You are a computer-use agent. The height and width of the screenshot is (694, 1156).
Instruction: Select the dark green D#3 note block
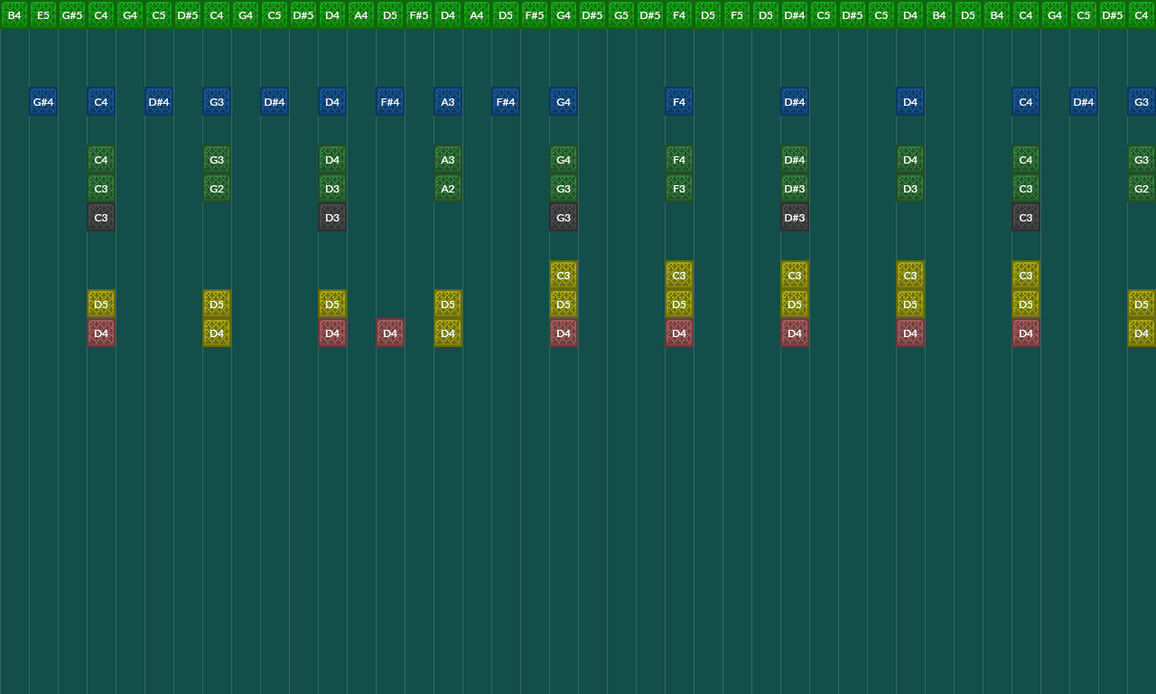point(795,188)
